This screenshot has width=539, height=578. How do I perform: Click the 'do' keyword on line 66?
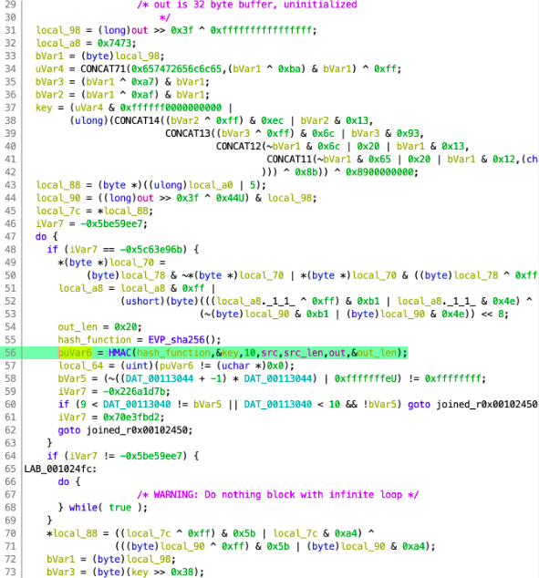(x=64, y=481)
